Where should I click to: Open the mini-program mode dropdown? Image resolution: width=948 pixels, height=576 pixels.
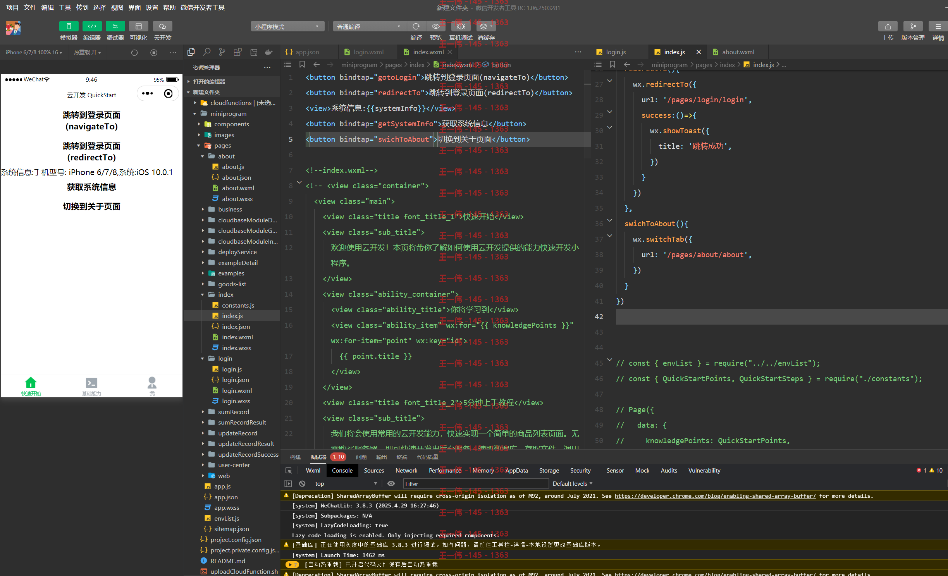point(287,26)
